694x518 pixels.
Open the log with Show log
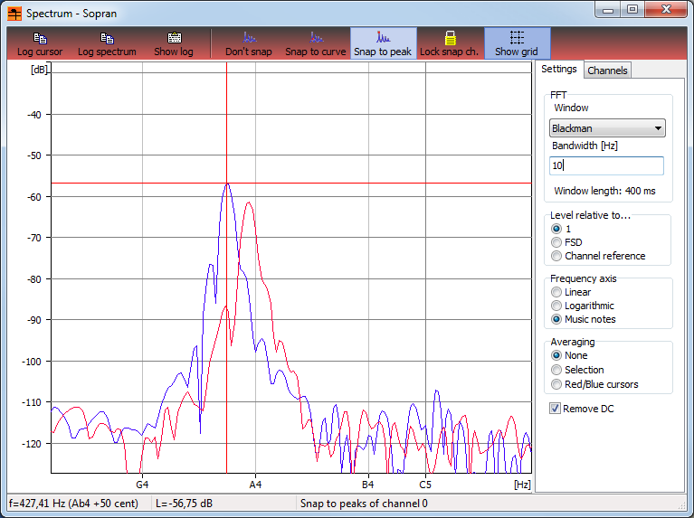coord(174,43)
